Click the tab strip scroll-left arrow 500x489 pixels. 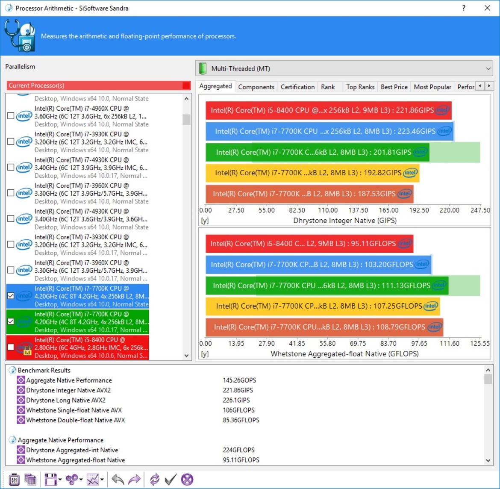tap(480, 86)
